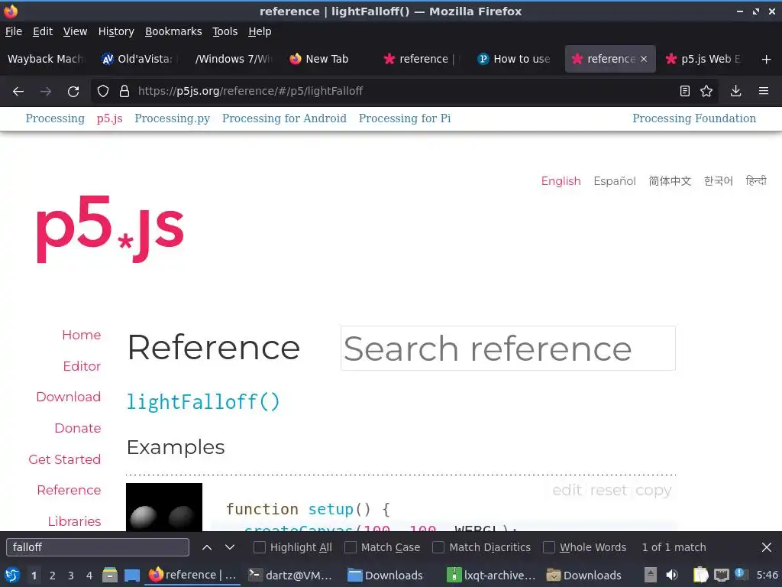Screen dimensions: 782x587
Task: Open the update notifier tray icon
Action: tap(741, 575)
